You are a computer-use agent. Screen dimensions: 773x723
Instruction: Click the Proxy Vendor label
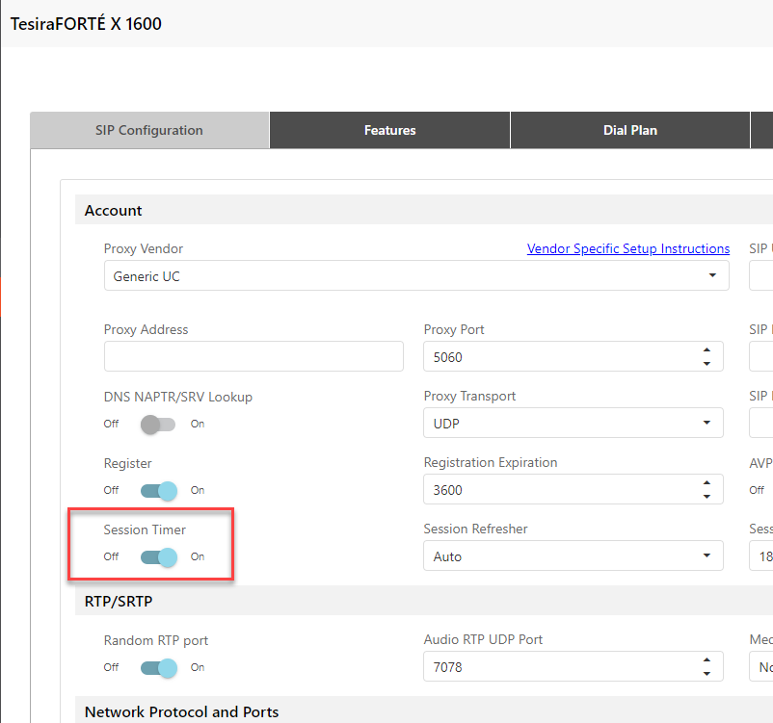144,248
